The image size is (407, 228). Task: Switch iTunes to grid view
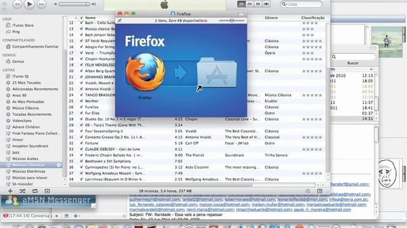click(258, 4)
